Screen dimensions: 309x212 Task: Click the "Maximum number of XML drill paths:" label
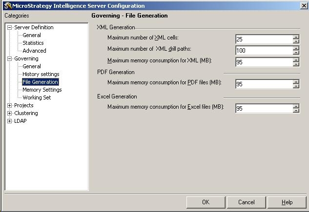pyautogui.click(x=149, y=49)
